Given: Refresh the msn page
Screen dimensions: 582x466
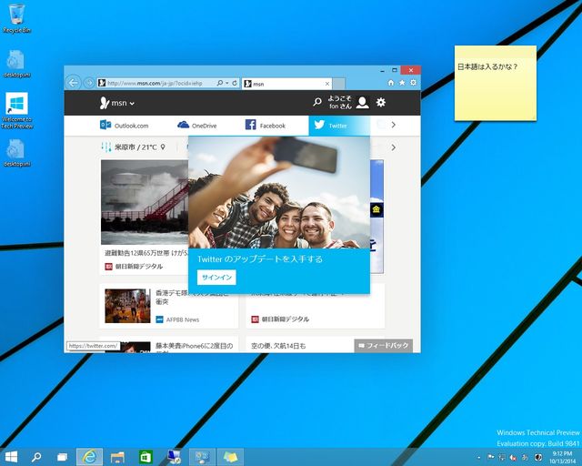Looking at the screenshot, I should click(x=235, y=83).
